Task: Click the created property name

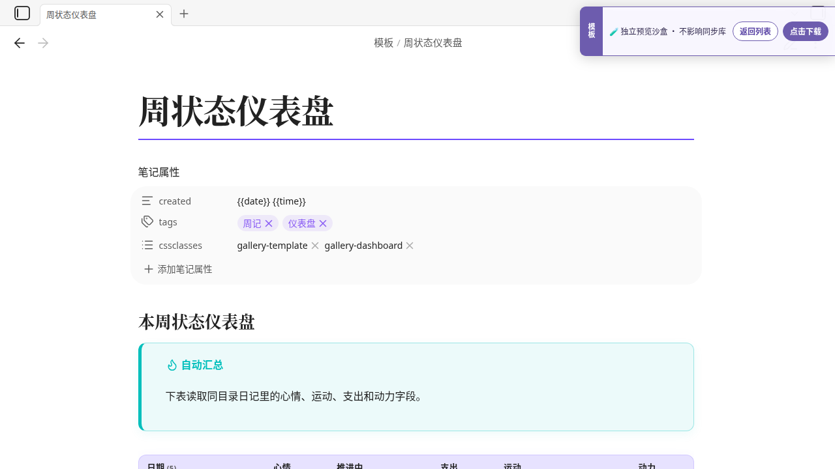Action: coord(175,201)
